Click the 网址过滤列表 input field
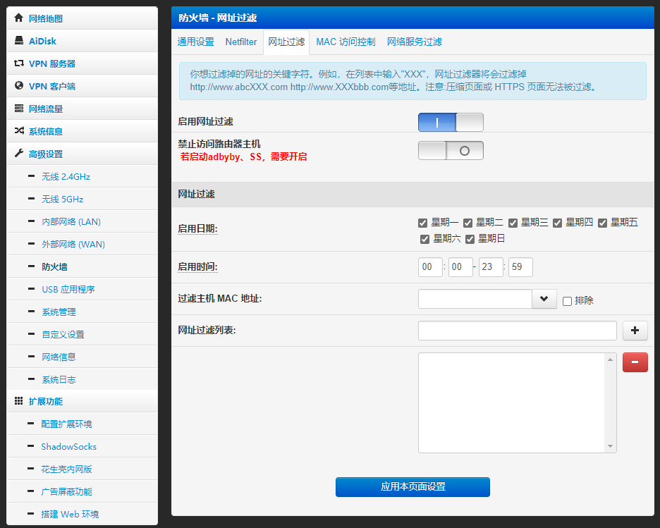 tap(517, 331)
